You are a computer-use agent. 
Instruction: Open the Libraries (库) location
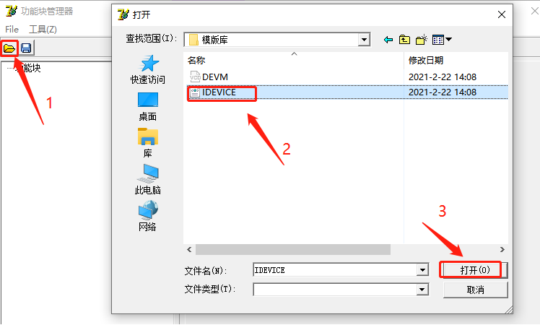(x=148, y=143)
